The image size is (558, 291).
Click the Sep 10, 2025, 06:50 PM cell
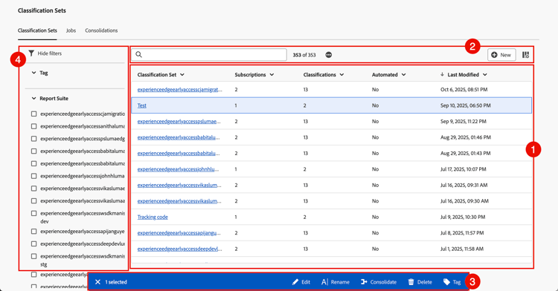pos(466,105)
